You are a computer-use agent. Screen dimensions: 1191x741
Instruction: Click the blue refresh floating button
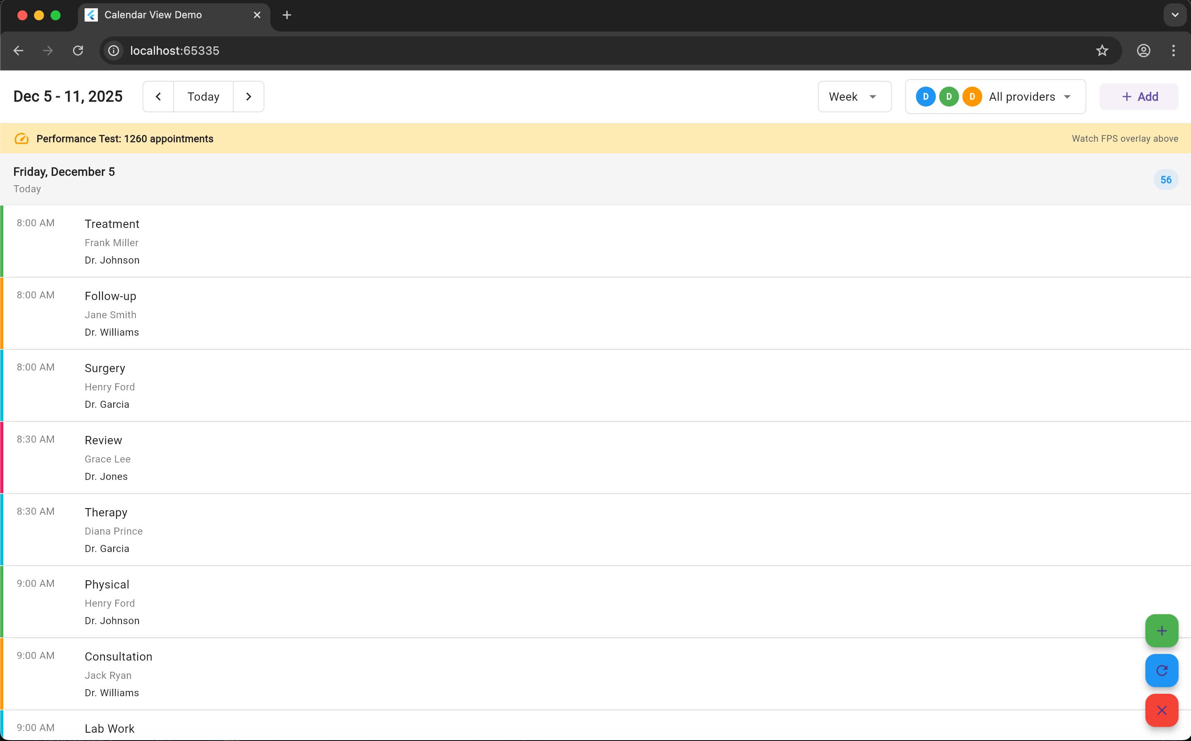point(1161,671)
